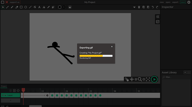
Task: Expand the toolbar actions dropdown arrow
Action: (x=134, y=7)
